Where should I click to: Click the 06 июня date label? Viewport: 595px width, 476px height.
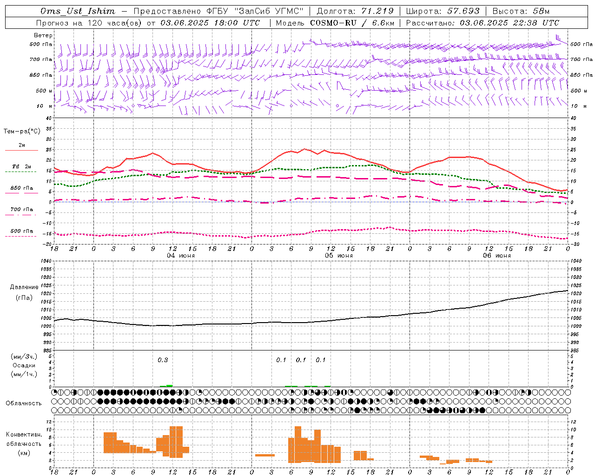point(497,256)
